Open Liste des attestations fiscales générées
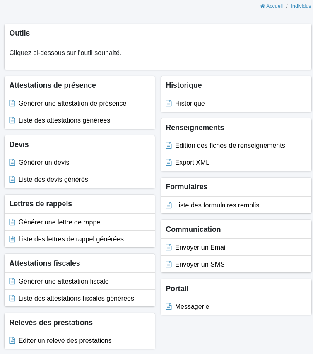 (x=76, y=299)
